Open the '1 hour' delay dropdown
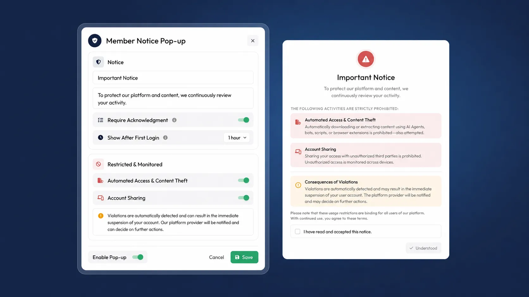This screenshot has height=297, width=529. click(237, 138)
